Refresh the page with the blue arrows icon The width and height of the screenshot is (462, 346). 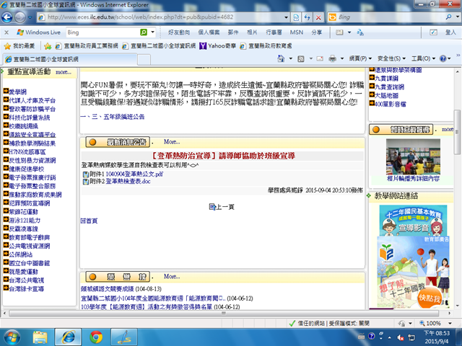point(307,17)
